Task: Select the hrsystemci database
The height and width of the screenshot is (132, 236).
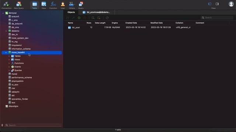Action: coord(17,45)
